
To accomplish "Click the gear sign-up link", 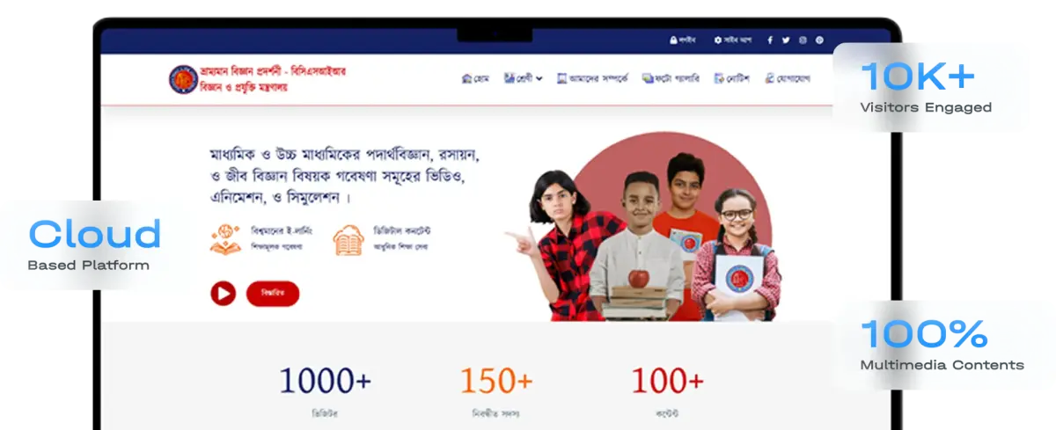I will tap(732, 40).
